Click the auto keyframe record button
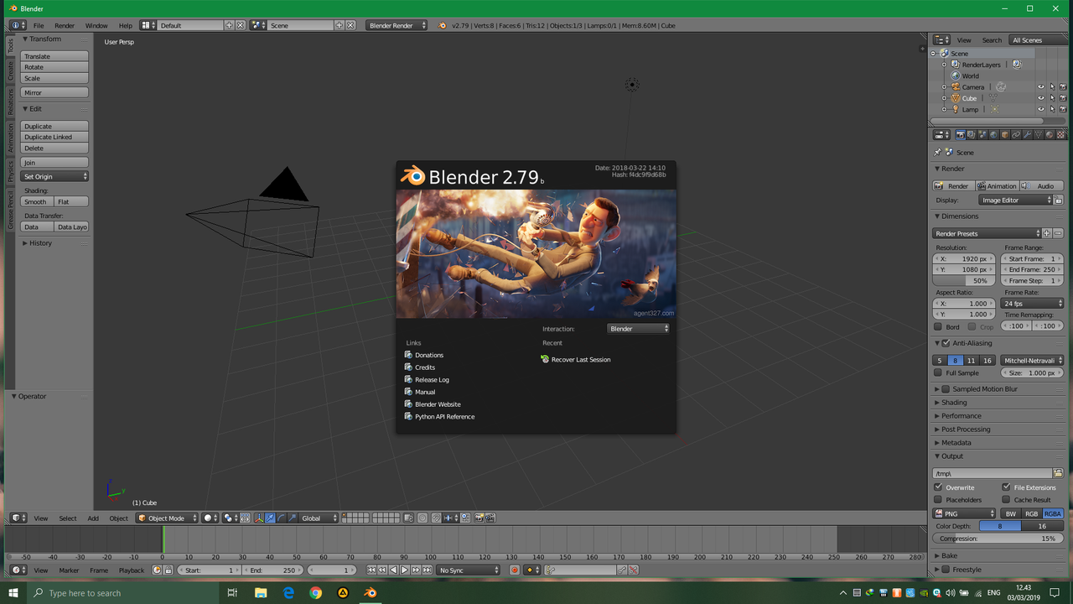The height and width of the screenshot is (604, 1073). [515, 570]
